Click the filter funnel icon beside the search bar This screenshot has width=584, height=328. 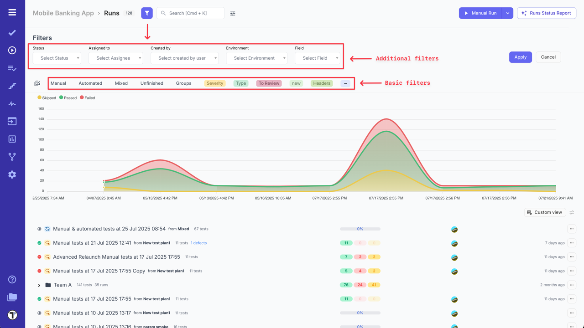pyautogui.click(x=146, y=13)
